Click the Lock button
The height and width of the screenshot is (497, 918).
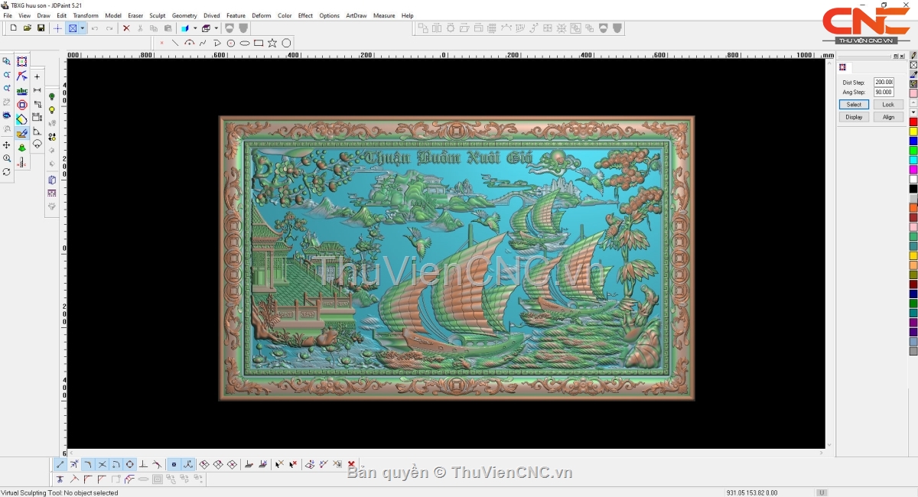click(x=888, y=105)
